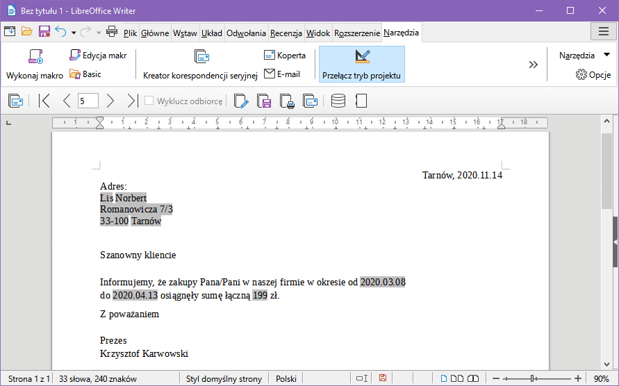Go to last mail merge record
This screenshot has height=386, width=619.
(x=132, y=101)
